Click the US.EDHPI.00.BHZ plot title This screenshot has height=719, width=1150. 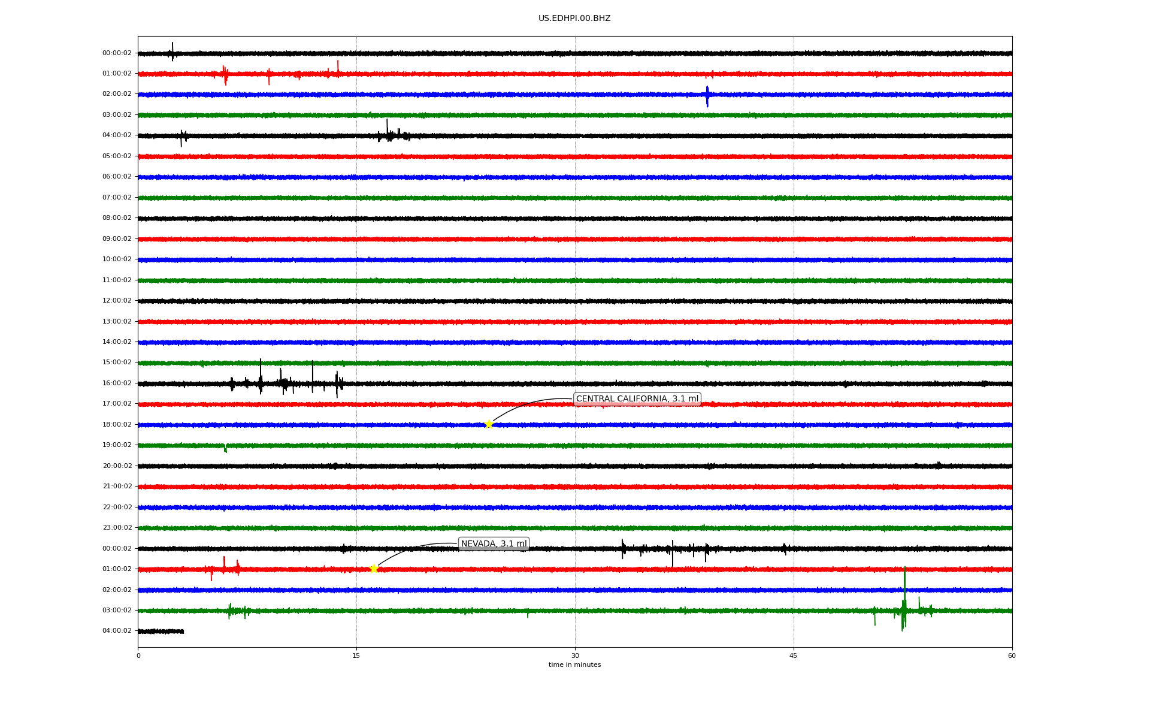pyautogui.click(x=574, y=19)
